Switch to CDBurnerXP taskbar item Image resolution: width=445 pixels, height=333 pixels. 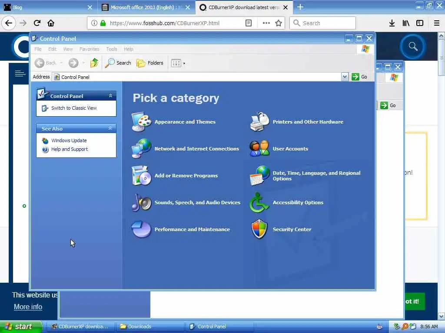click(80, 326)
